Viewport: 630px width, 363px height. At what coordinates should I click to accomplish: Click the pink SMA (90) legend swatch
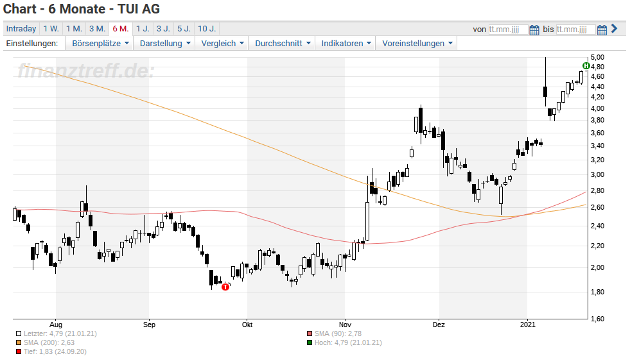[x=310, y=333]
